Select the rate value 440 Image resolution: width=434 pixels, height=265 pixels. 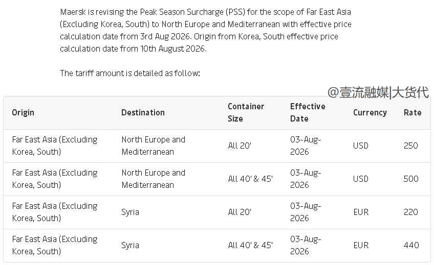click(x=411, y=245)
